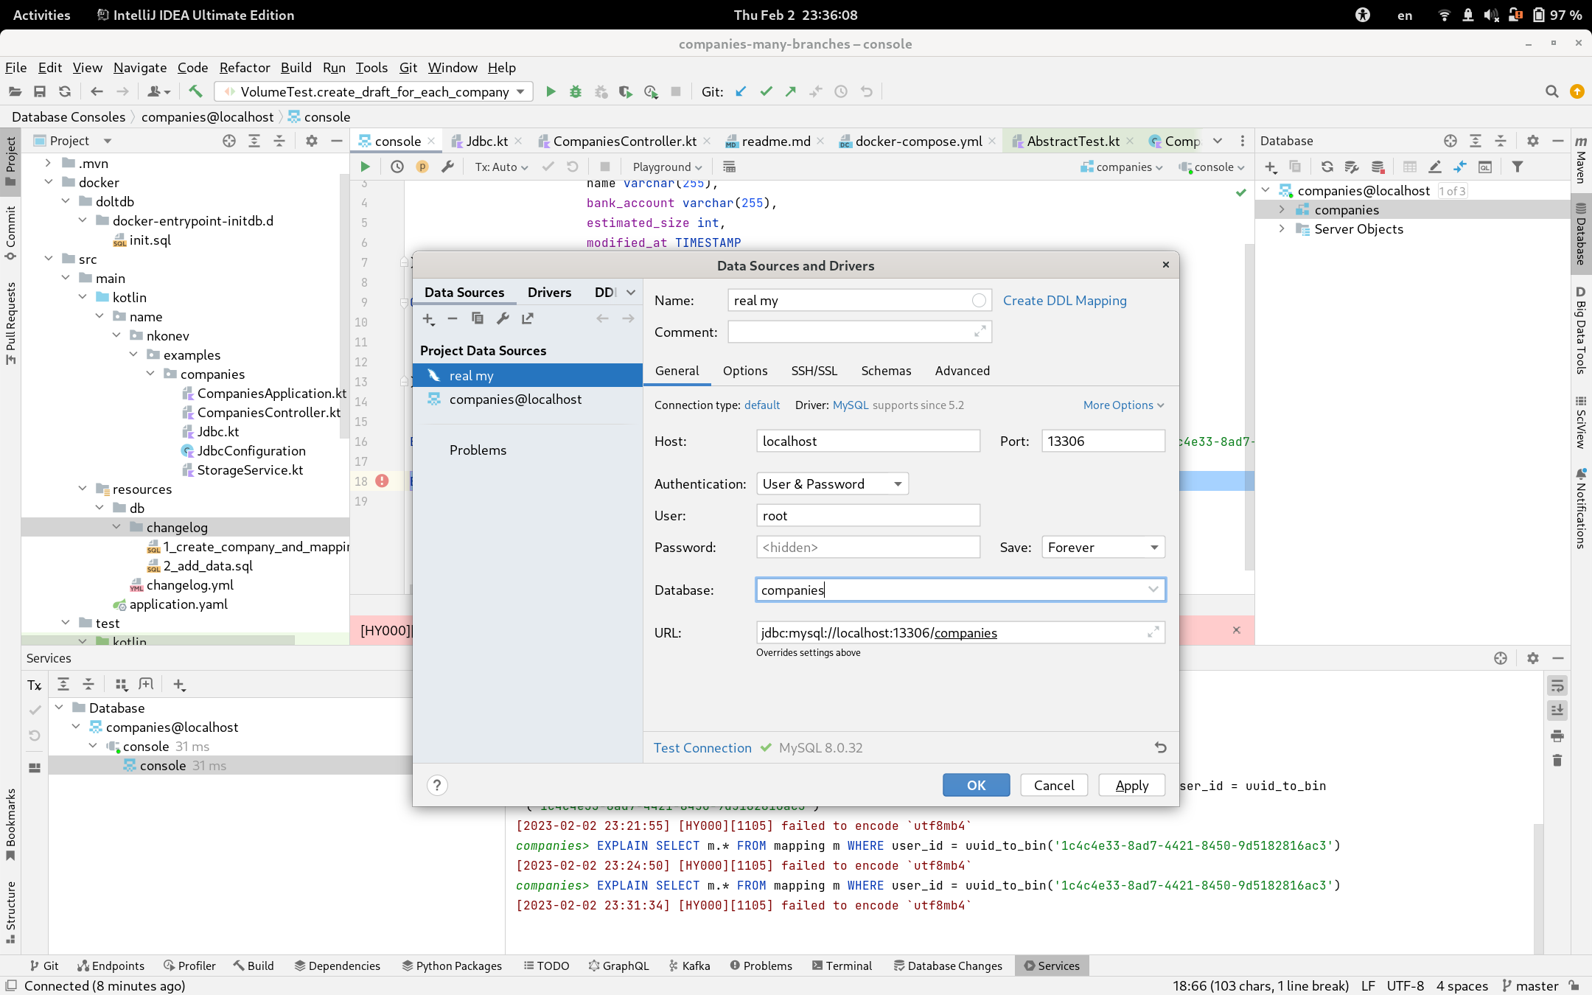Open the Refactor menu
Image resolution: width=1592 pixels, height=995 pixels.
(x=244, y=67)
